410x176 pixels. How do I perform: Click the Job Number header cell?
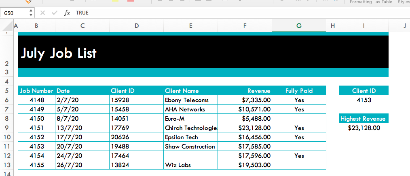point(37,90)
